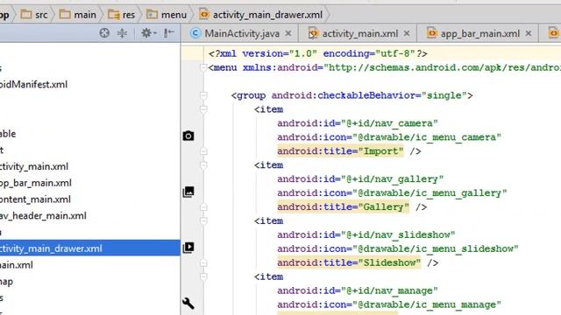This screenshot has height=315, width=561.
Task: Click the @+id/nav_camera id value
Action: click(389, 123)
